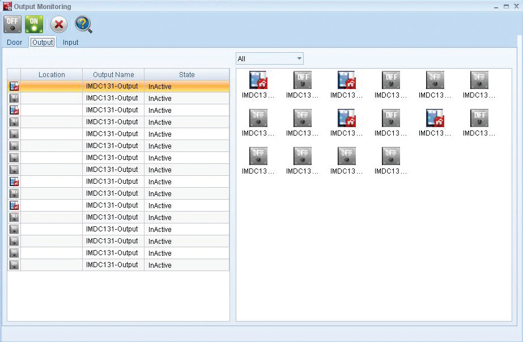Viewport: 523px width, 342px height.
Task: Open help with the question mark icon
Action: coord(83,24)
